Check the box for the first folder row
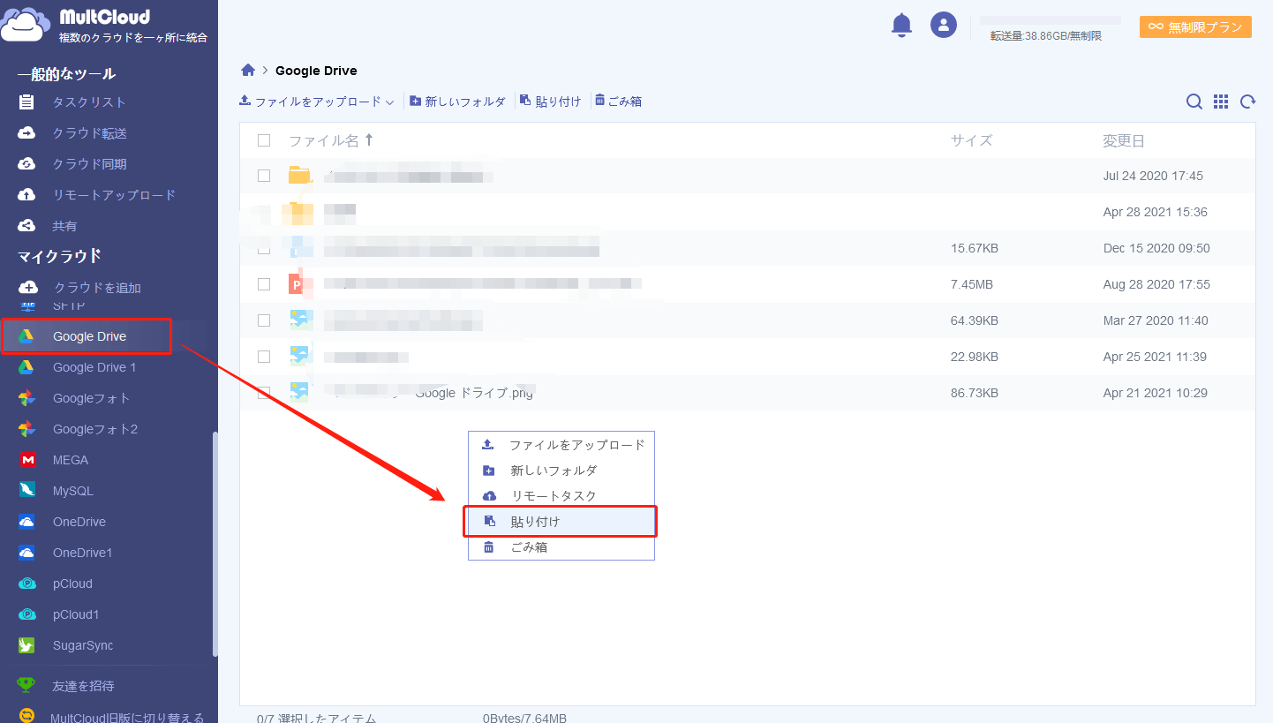The height and width of the screenshot is (723, 1273). (264, 176)
